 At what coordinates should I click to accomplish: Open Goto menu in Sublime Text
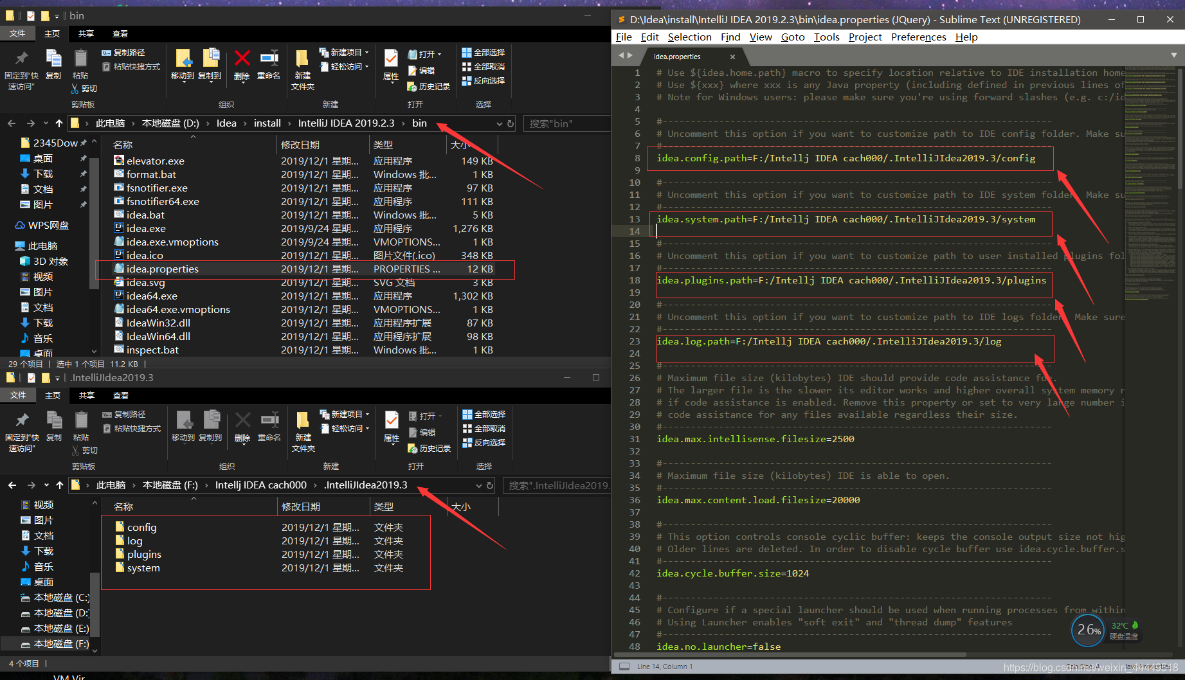pyautogui.click(x=793, y=37)
